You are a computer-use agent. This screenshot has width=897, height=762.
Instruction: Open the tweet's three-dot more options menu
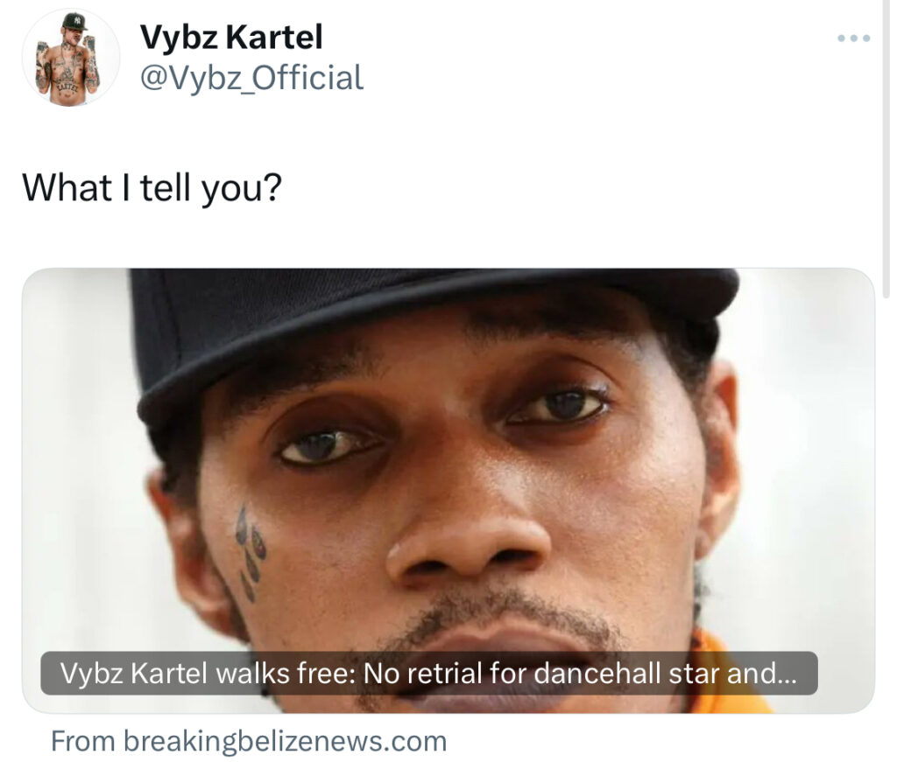pos(853,38)
